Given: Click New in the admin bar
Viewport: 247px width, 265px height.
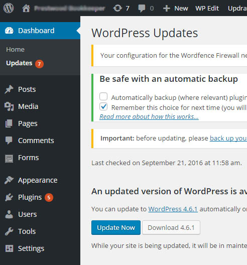Looking at the screenshot, I should coord(181,8).
